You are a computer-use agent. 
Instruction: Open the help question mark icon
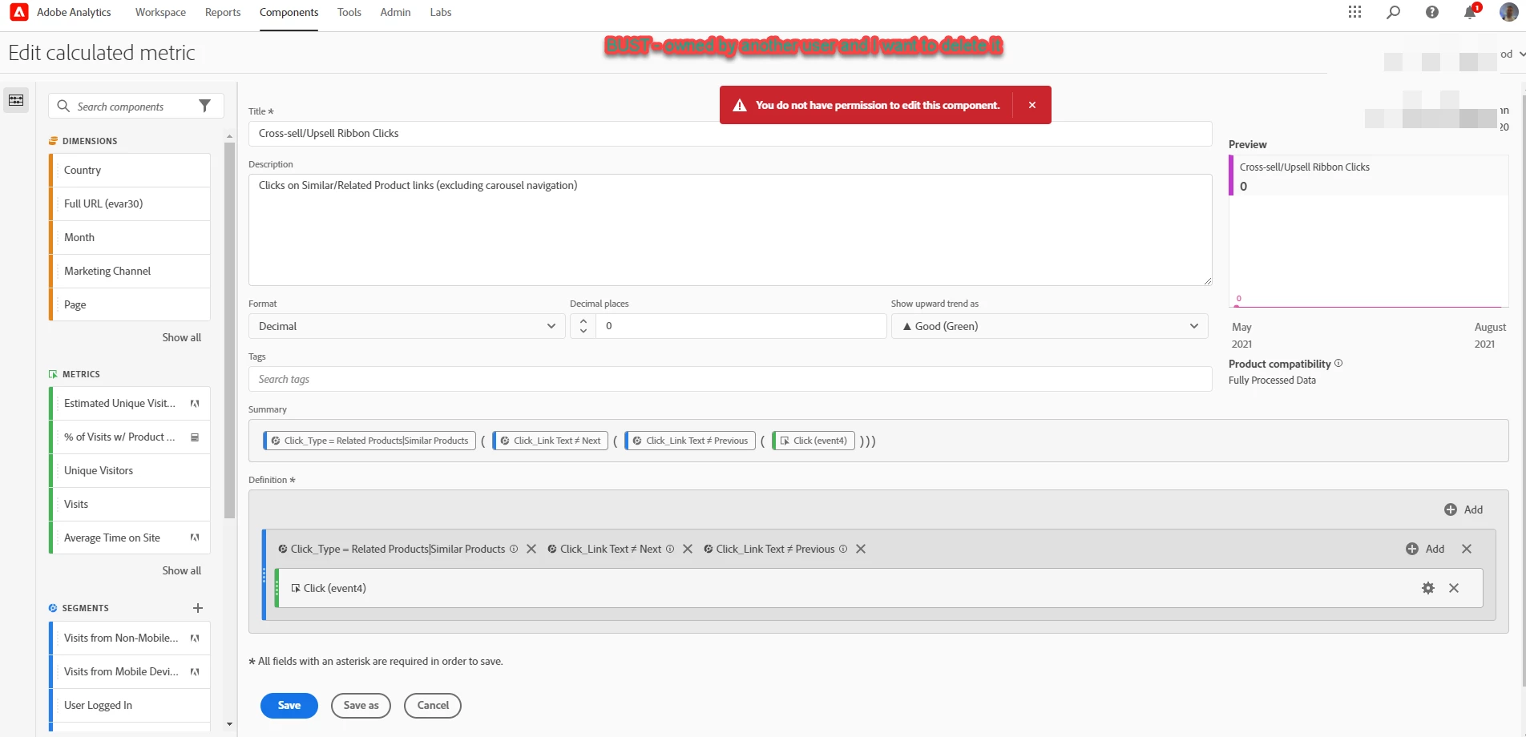(1431, 12)
